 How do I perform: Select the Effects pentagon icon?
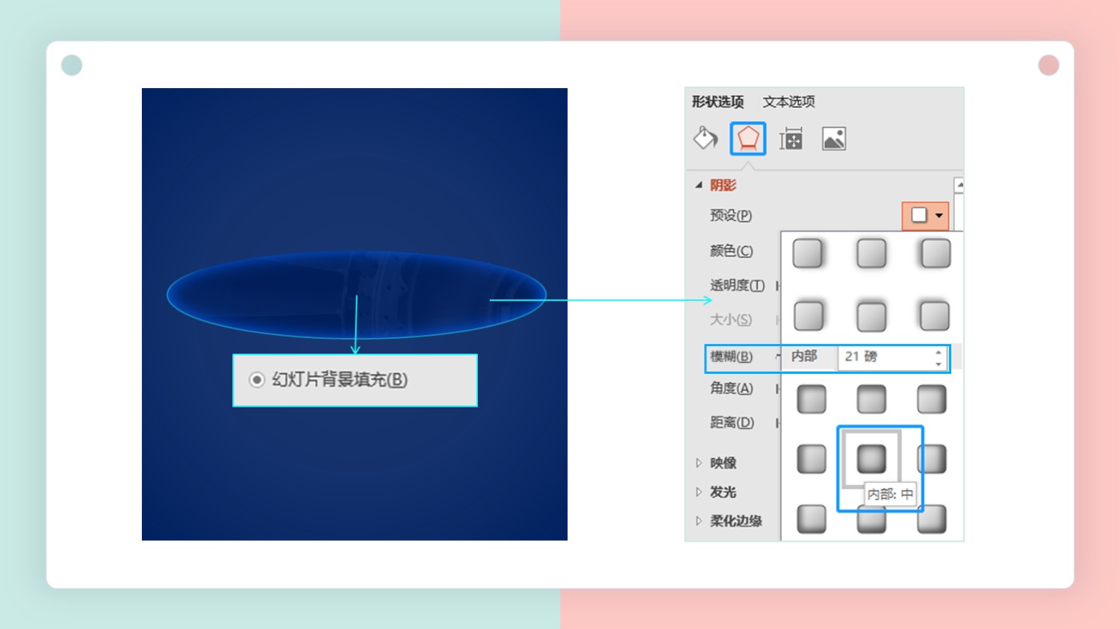748,138
